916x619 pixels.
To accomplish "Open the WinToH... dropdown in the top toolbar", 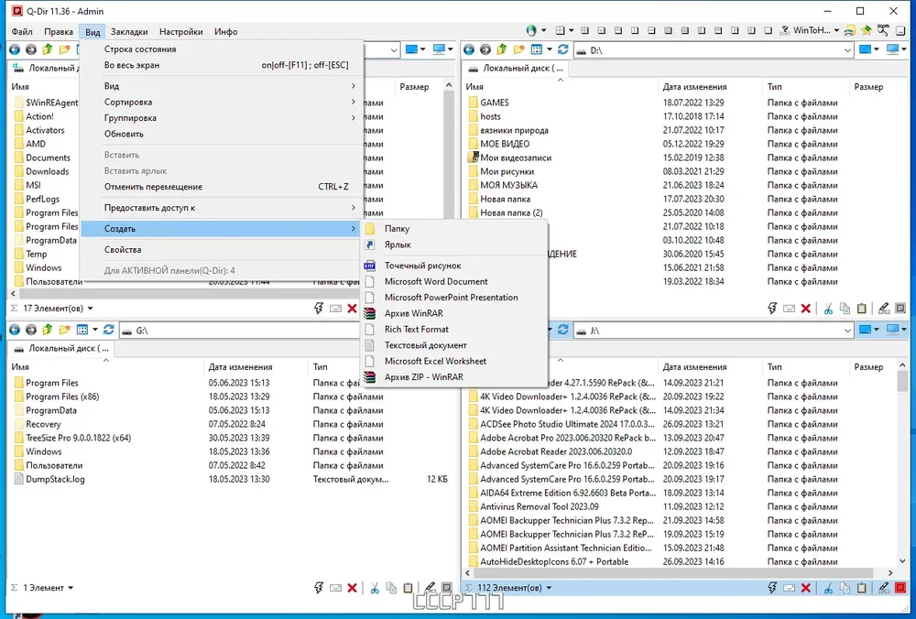I will pos(836,30).
